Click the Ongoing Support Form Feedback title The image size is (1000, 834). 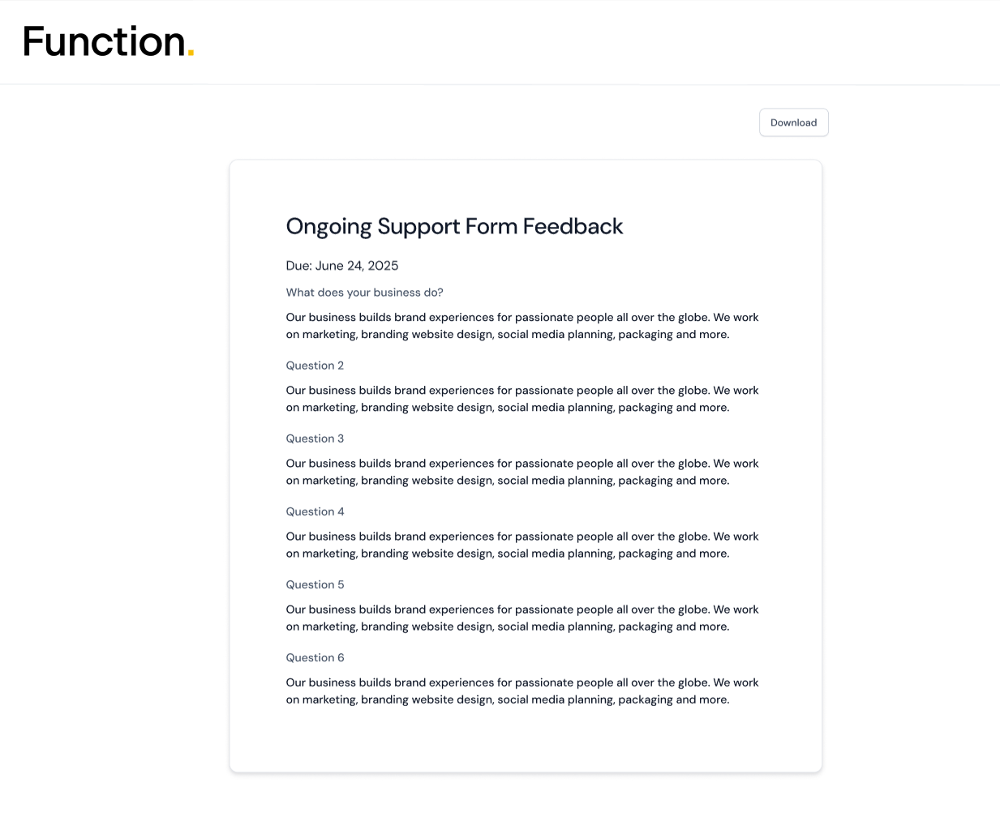coord(454,226)
